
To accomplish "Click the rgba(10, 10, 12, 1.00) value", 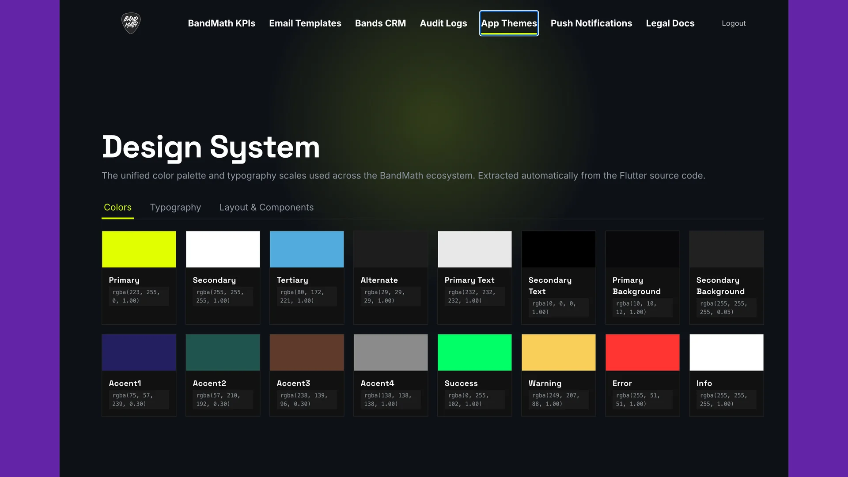I will point(642,308).
